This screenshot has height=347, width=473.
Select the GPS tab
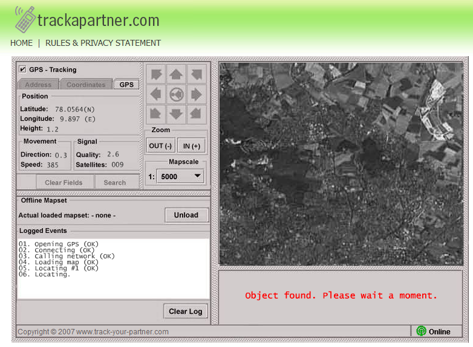coord(126,84)
